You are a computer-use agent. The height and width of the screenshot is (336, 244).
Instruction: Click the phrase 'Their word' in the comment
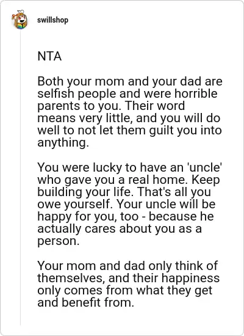pos(154,106)
